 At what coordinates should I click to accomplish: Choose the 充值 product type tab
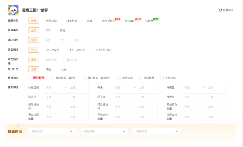[90, 21]
